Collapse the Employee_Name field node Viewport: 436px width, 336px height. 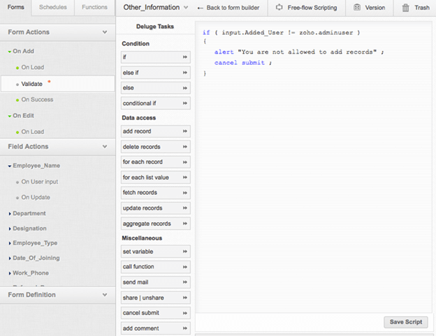coord(10,166)
